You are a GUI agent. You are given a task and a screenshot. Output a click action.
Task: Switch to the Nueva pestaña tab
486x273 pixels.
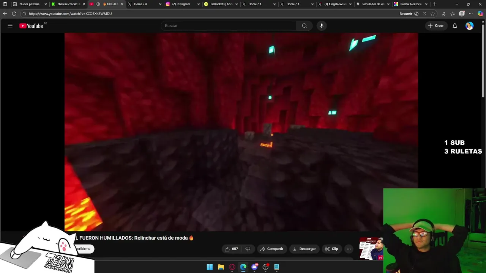30,4
